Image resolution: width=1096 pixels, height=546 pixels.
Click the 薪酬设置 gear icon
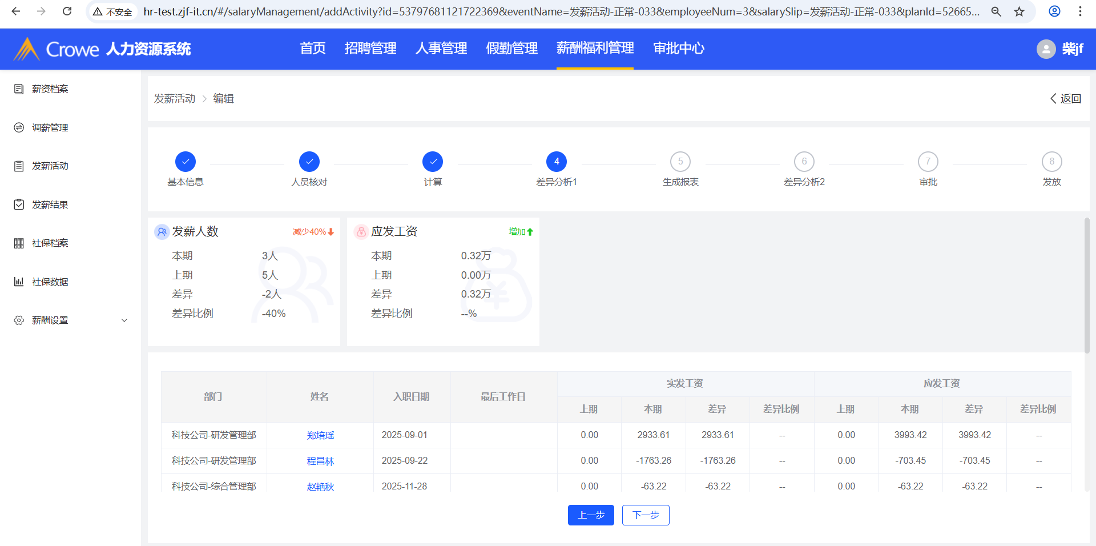pos(19,320)
